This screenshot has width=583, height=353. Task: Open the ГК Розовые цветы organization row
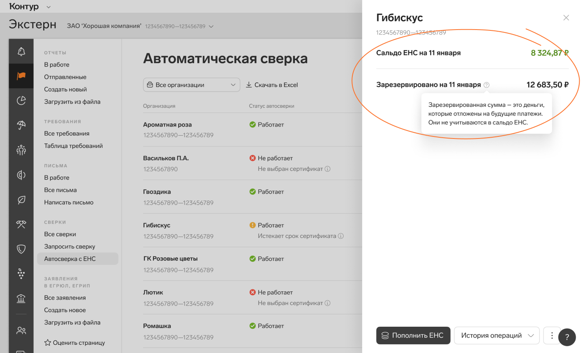point(252,264)
